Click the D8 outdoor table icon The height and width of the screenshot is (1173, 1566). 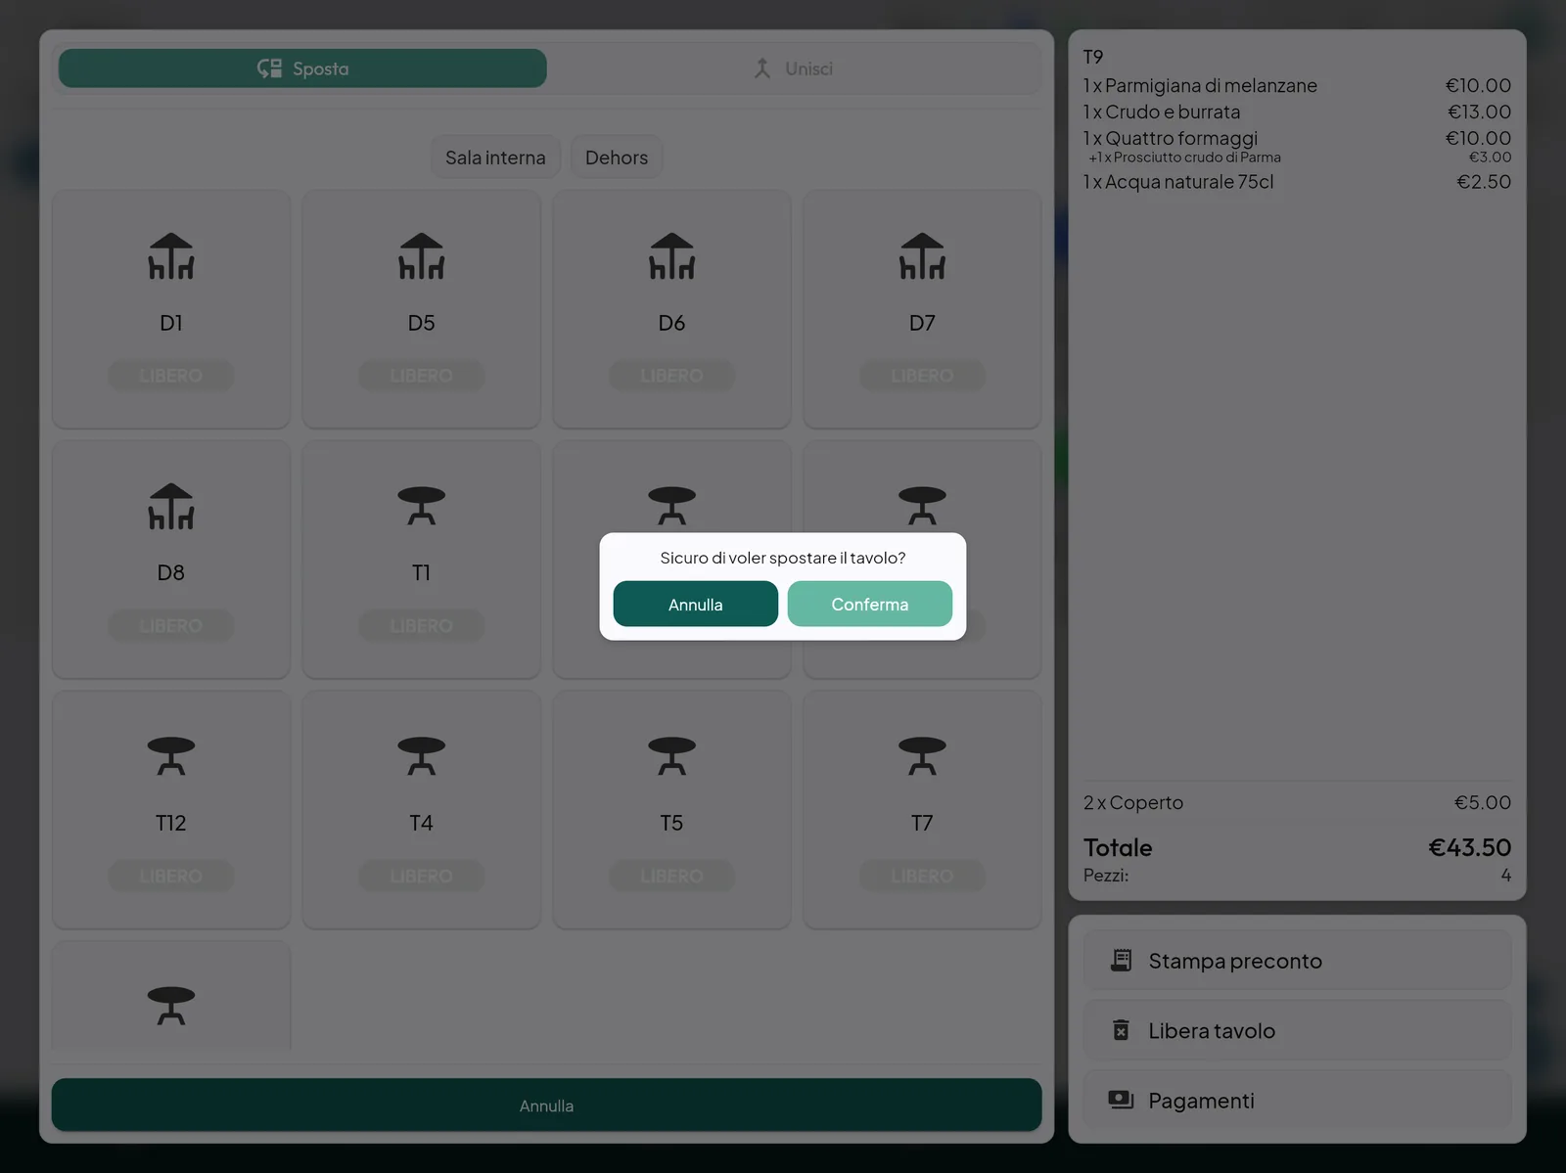(x=171, y=507)
